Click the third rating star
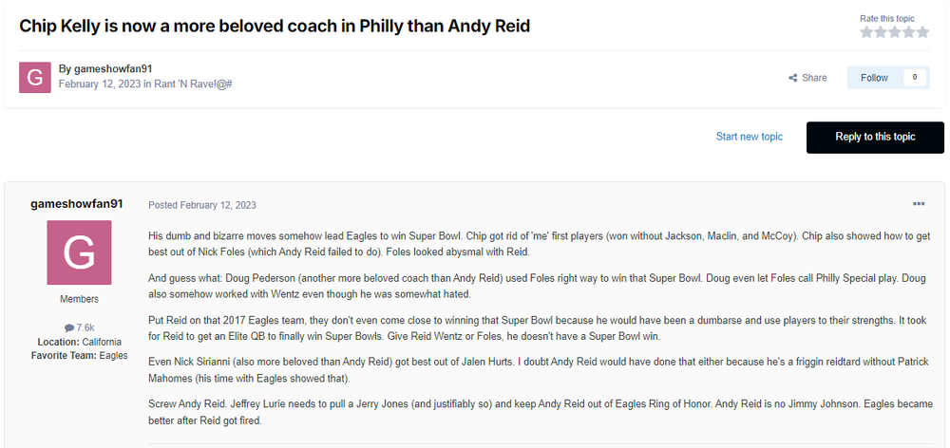The height and width of the screenshot is (448, 950). click(894, 32)
